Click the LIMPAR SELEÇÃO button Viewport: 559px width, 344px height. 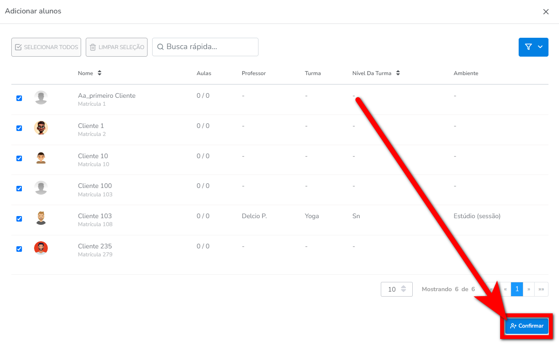pyautogui.click(x=117, y=47)
